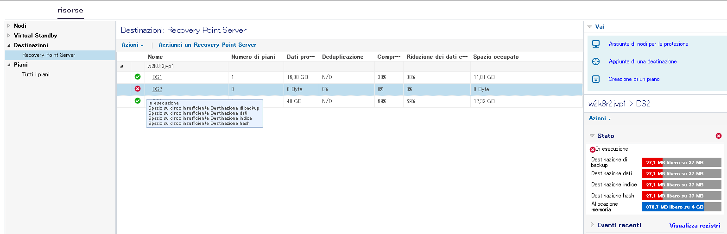Image resolution: width=727 pixels, height=234 pixels.
Task: Select Recovery Point Server in sidebar
Action: [49, 55]
